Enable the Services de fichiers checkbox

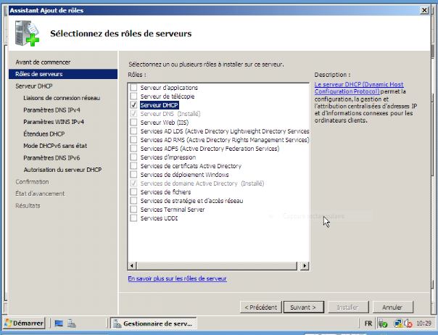[x=133, y=192]
